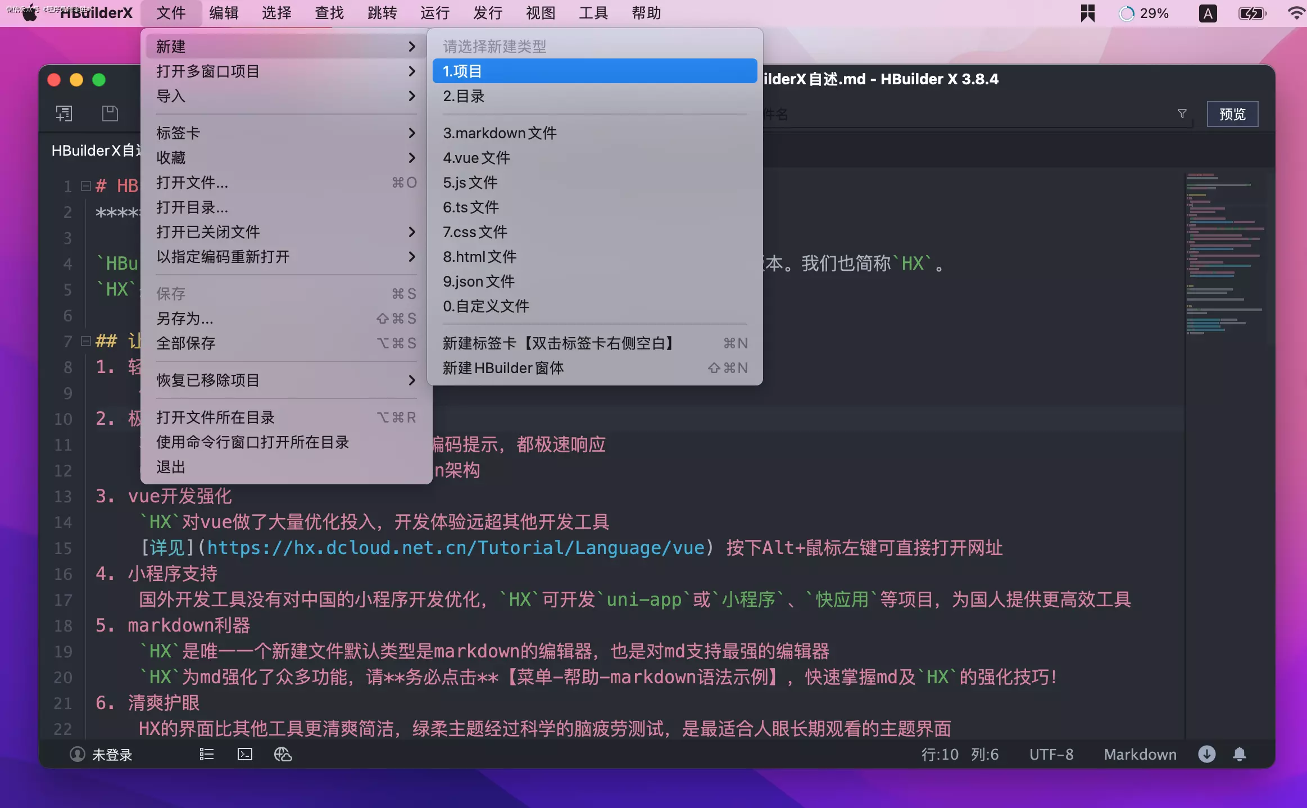This screenshot has height=808, width=1307.
Task: Click the filter funnel icon beside 预览
Action: point(1182,114)
